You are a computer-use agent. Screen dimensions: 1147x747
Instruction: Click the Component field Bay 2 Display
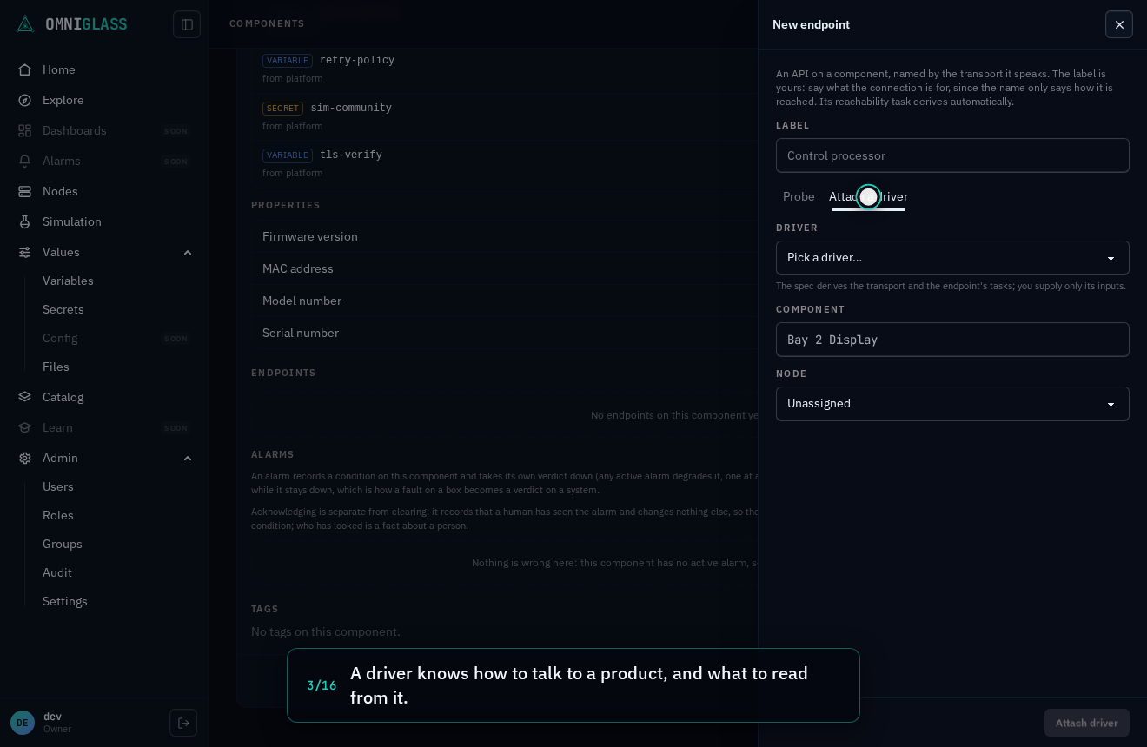[952, 340]
